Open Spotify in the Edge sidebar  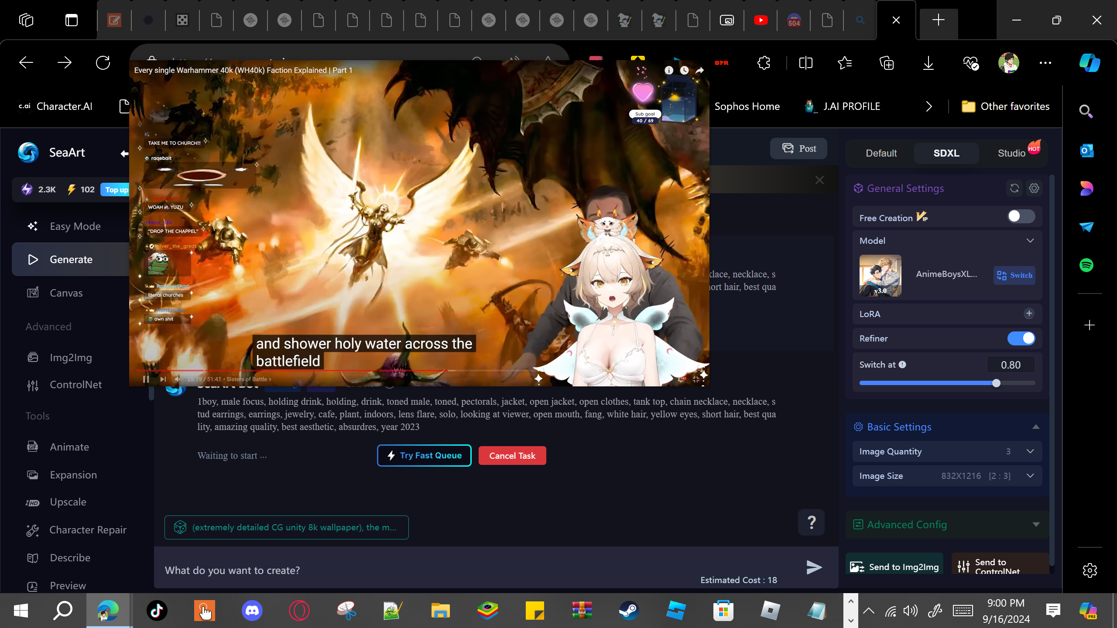pos(1086,265)
